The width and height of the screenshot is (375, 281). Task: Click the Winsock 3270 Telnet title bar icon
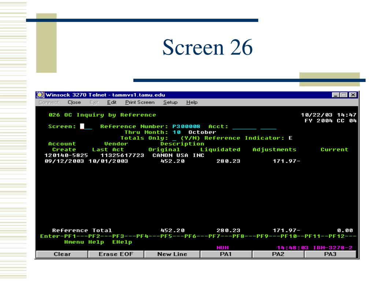40,95
